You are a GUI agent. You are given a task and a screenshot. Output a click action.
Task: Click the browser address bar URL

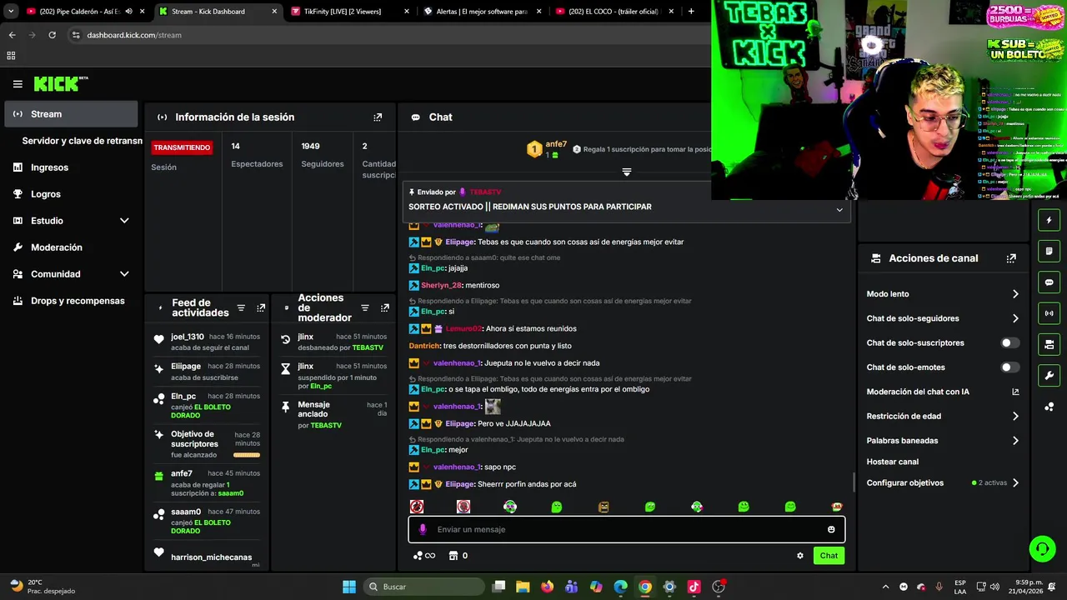point(134,35)
